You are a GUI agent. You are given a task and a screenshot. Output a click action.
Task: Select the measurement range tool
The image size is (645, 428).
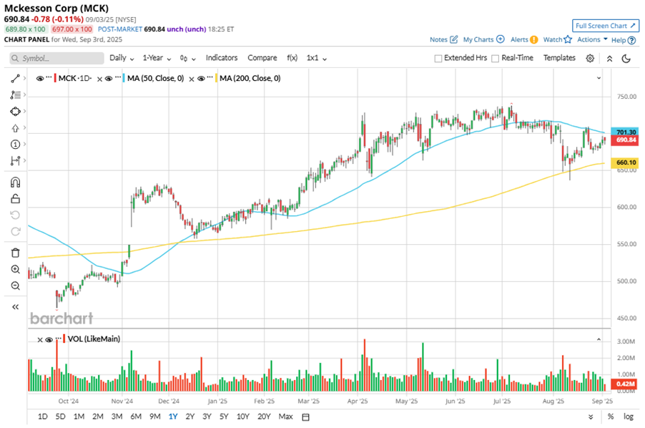pos(15,160)
